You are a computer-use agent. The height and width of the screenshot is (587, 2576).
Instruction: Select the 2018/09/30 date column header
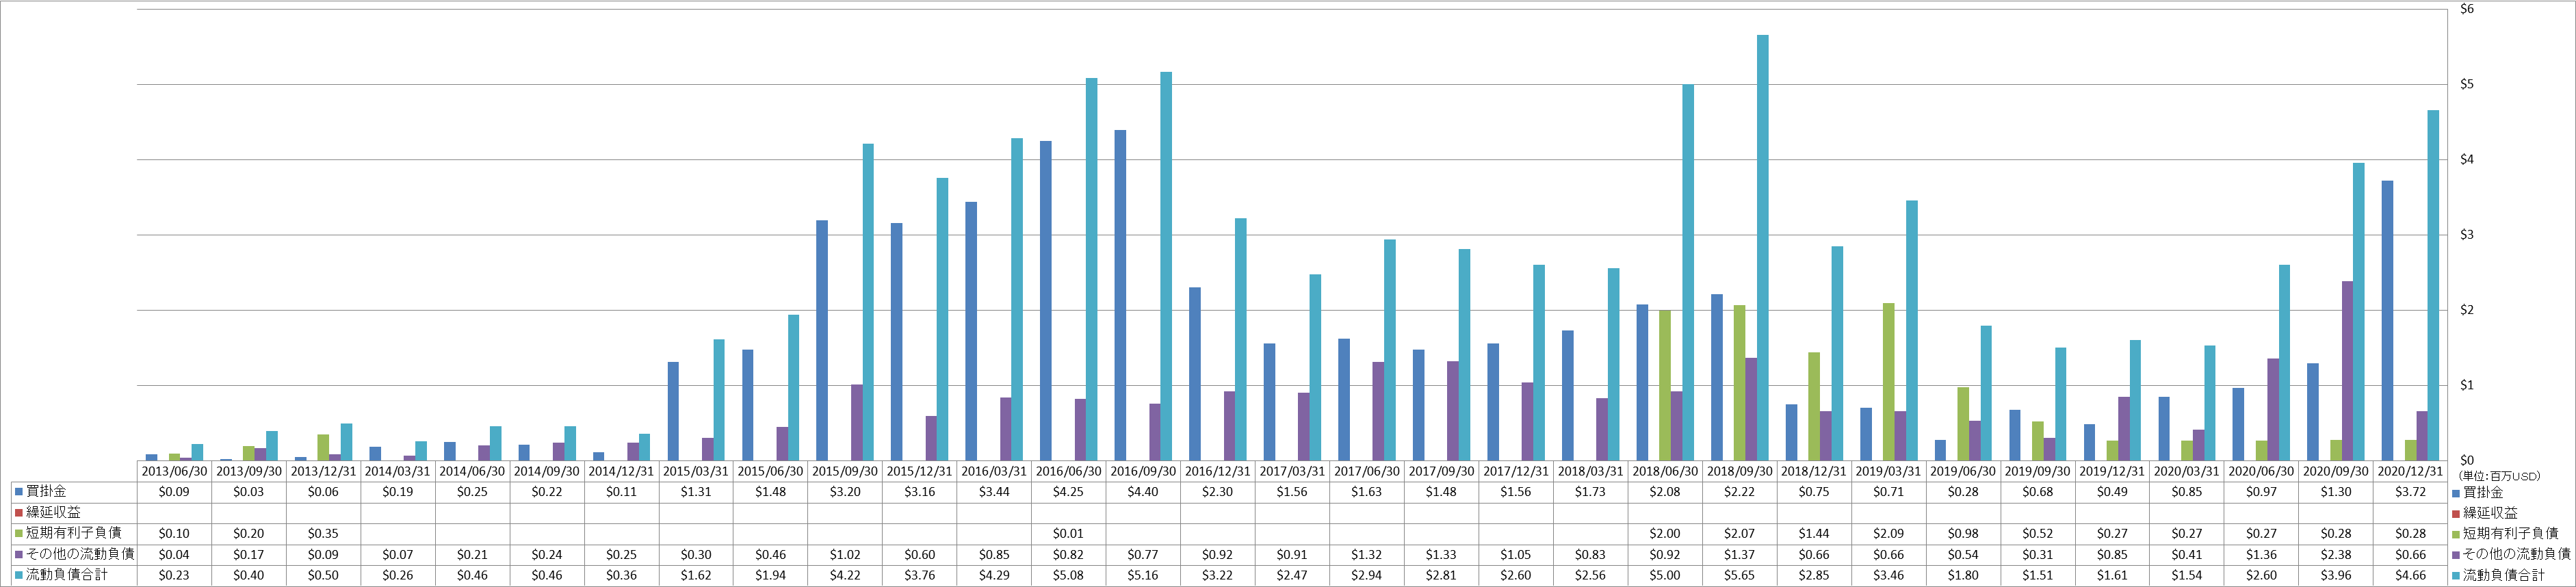pos(1739,471)
